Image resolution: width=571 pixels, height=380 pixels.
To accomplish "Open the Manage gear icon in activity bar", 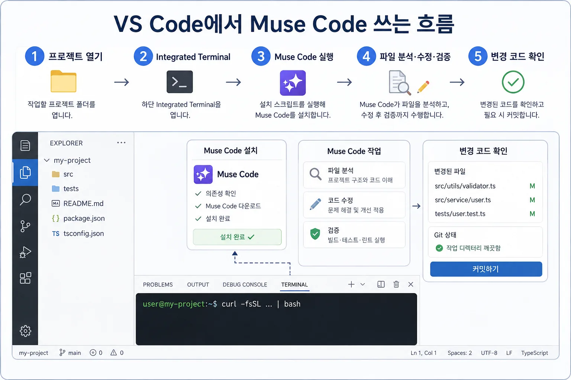I will pyautogui.click(x=25, y=331).
